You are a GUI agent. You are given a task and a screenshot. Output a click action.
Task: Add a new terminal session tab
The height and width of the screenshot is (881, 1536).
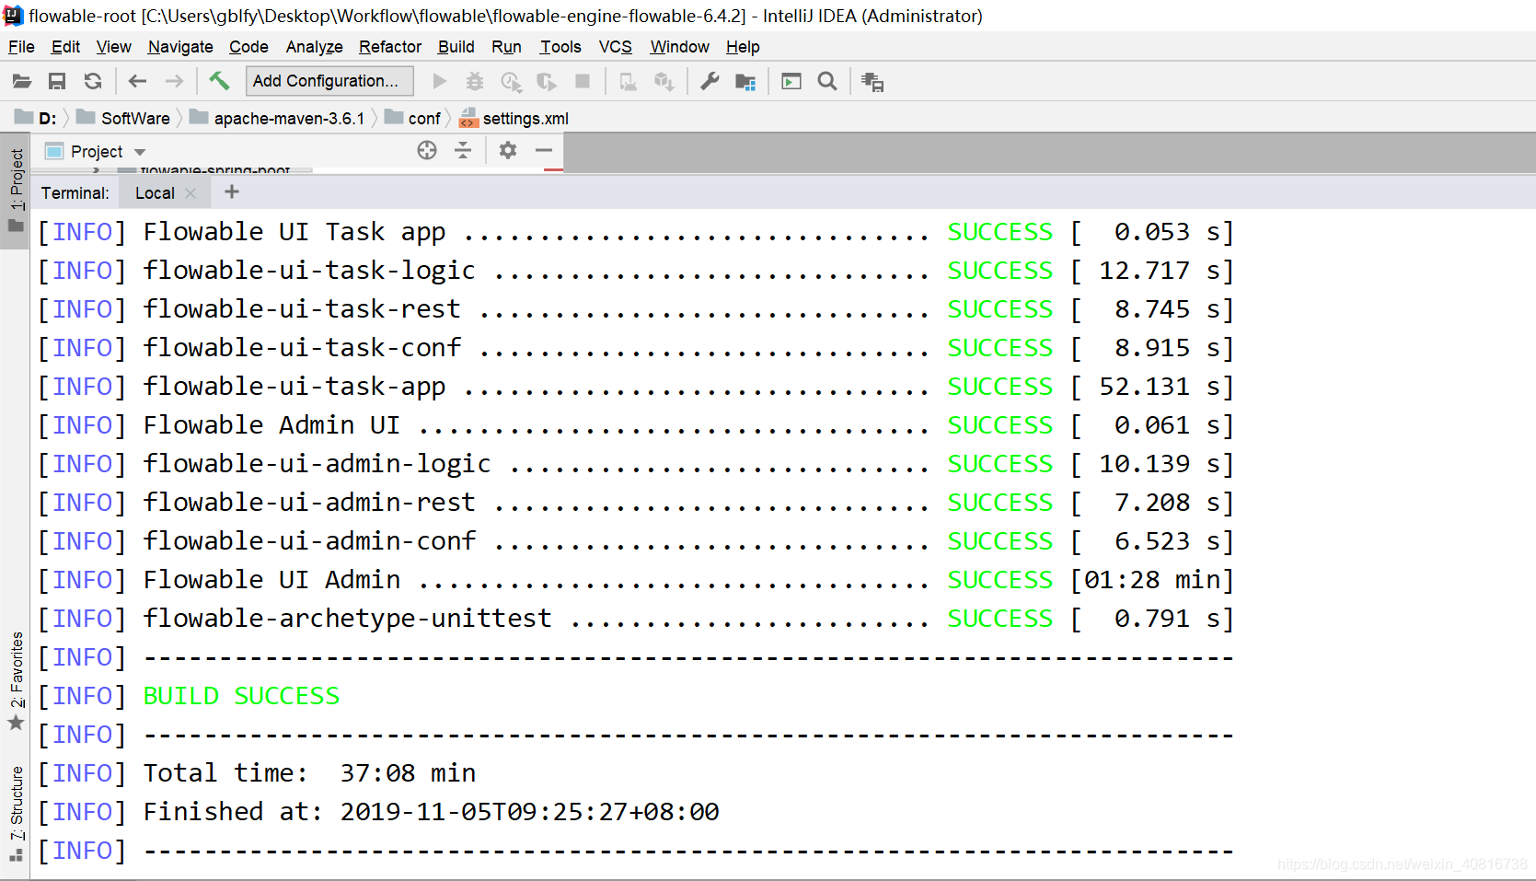(232, 191)
